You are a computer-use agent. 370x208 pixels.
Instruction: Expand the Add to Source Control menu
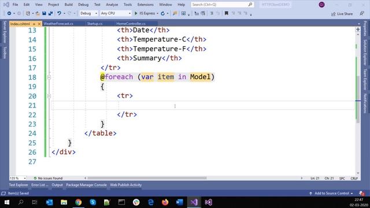point(331,193)
